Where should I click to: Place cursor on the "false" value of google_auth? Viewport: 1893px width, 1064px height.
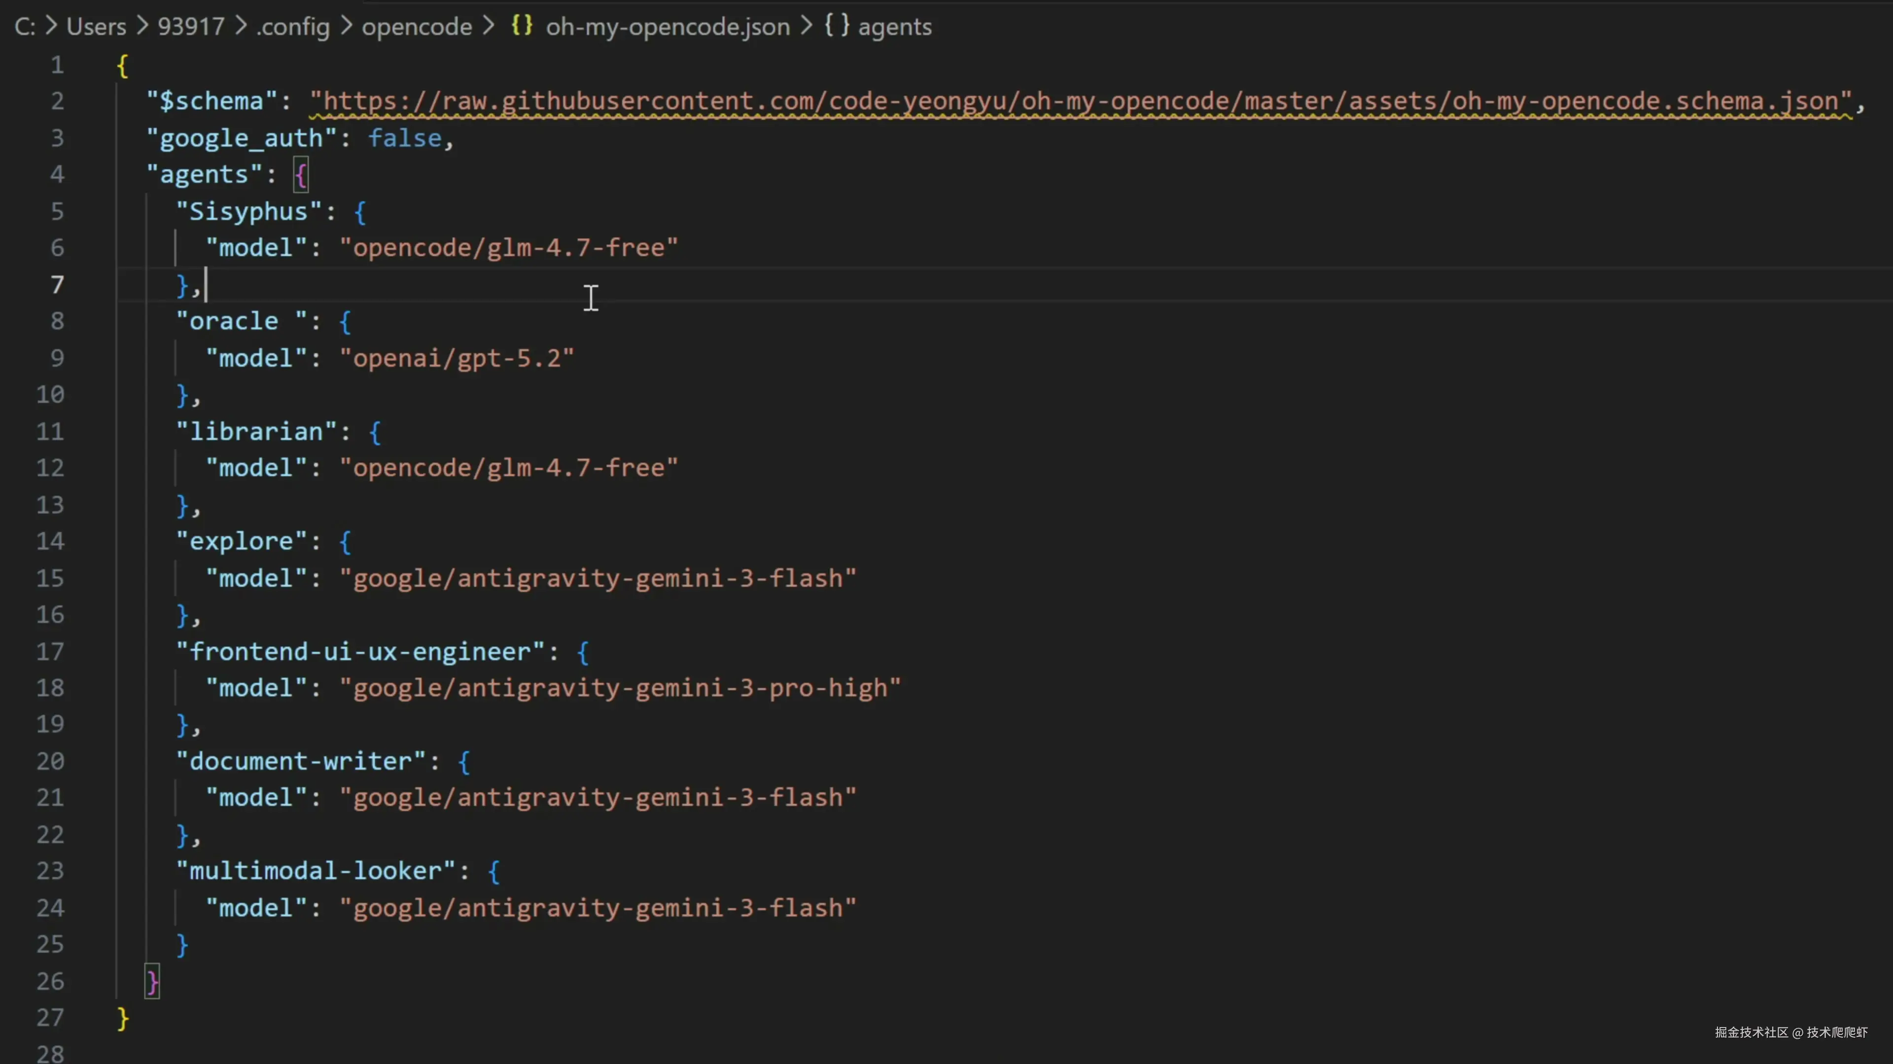click(405, 138)
